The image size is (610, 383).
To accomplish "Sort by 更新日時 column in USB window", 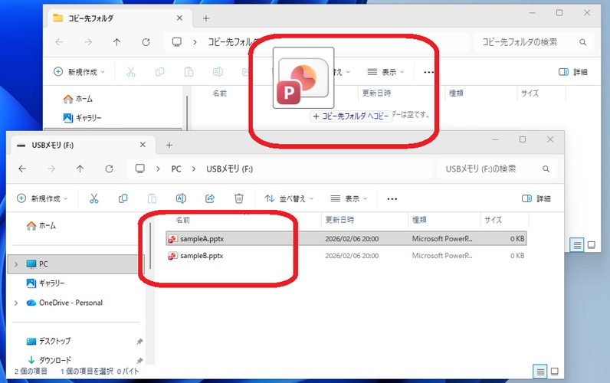I will [x=339, y=220].
